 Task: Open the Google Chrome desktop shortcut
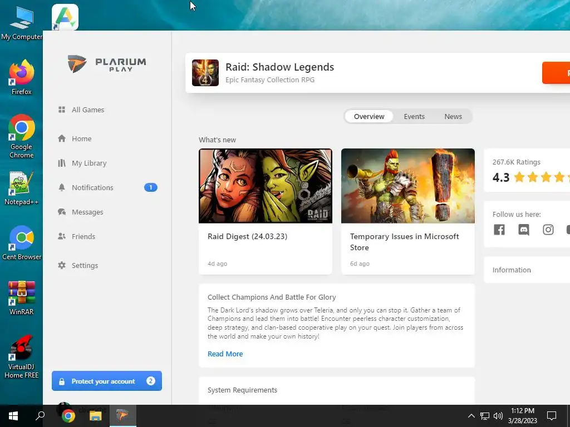tap(22, 137)
